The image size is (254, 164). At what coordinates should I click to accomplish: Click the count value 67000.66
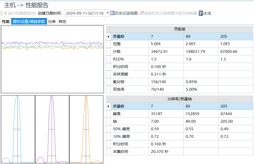point(229,52)
